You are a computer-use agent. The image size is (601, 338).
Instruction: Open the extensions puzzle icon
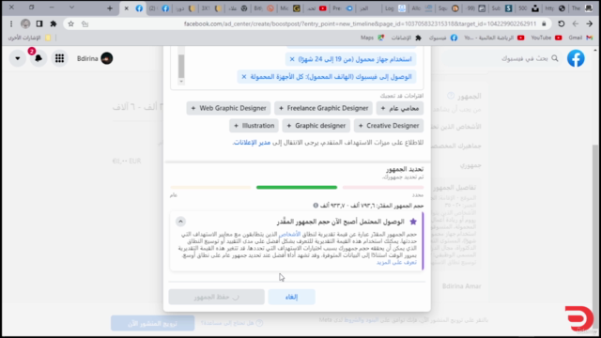click(x=54, y=23)
